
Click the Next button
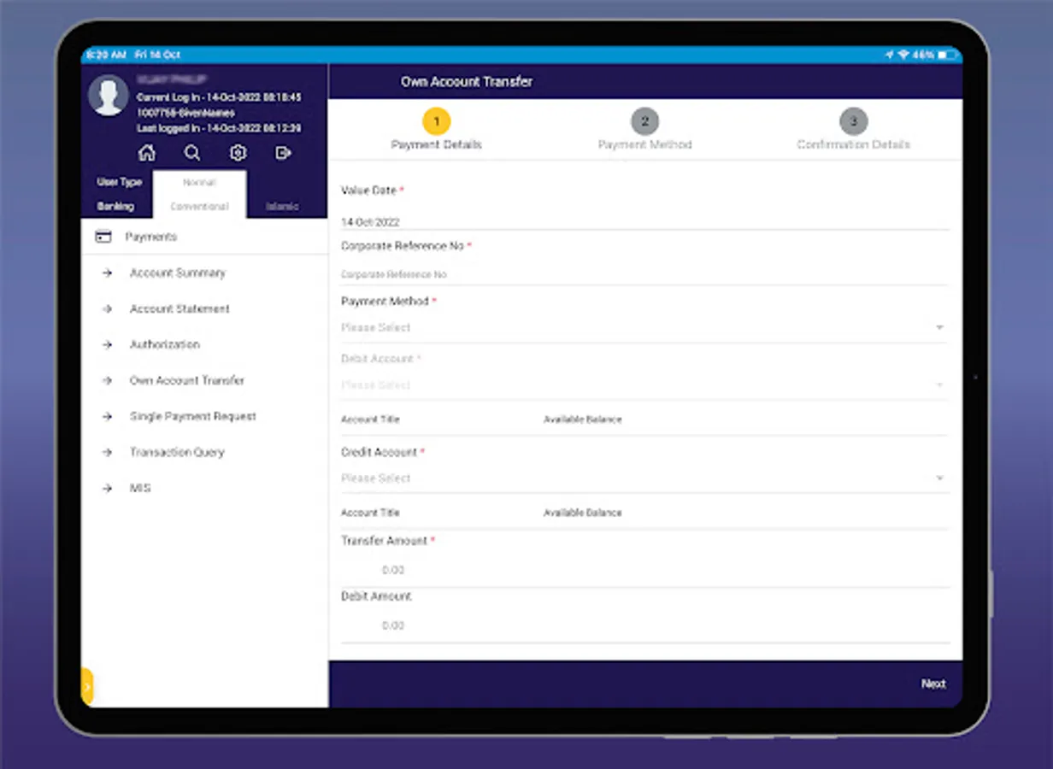click(x=933, y=684)
